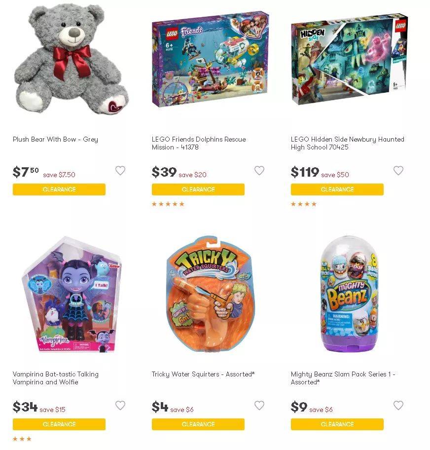View the five-star rating of LEGO Friends set
Image resolution: width=430 pixels, height=450 pixels.
tap(168, 204)
